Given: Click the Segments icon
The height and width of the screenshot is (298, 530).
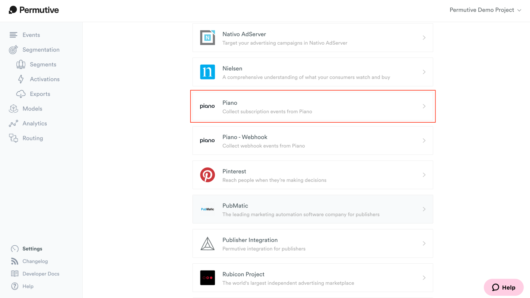Looking at the screenshot, I should click(21, 64).
